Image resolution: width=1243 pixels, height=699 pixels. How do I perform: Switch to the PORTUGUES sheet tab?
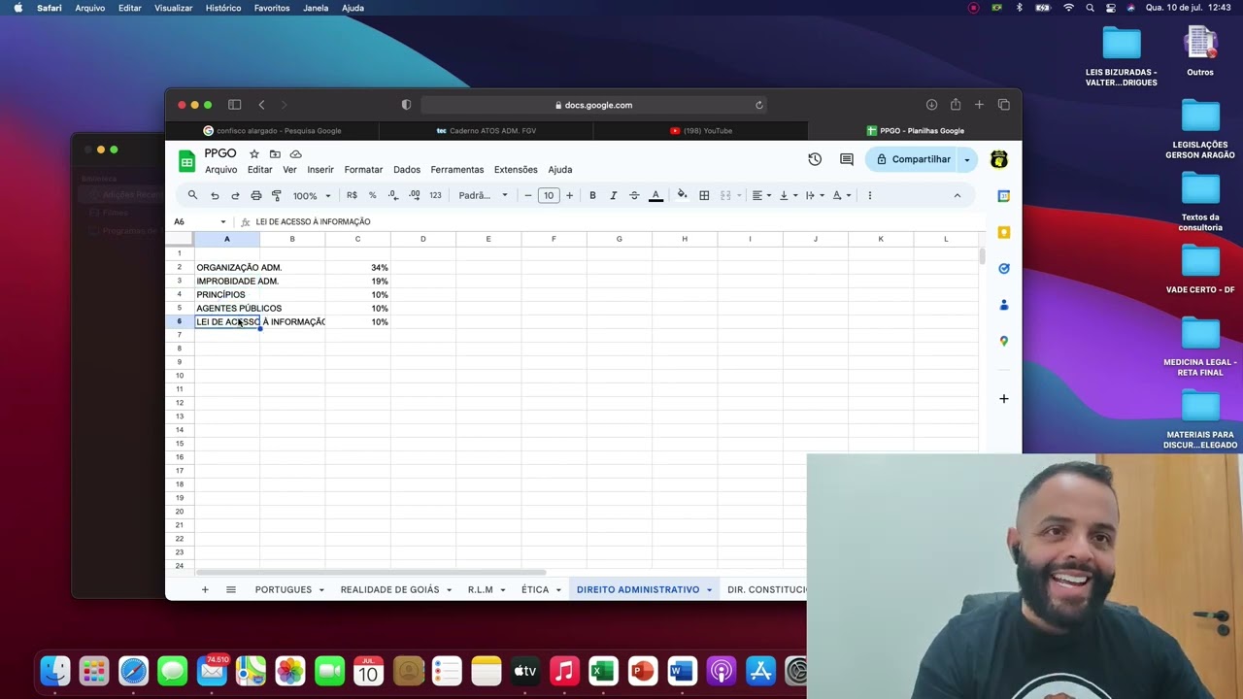pos(284,589)
